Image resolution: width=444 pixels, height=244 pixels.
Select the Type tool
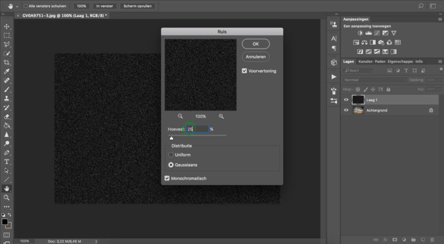pos(6,162)
